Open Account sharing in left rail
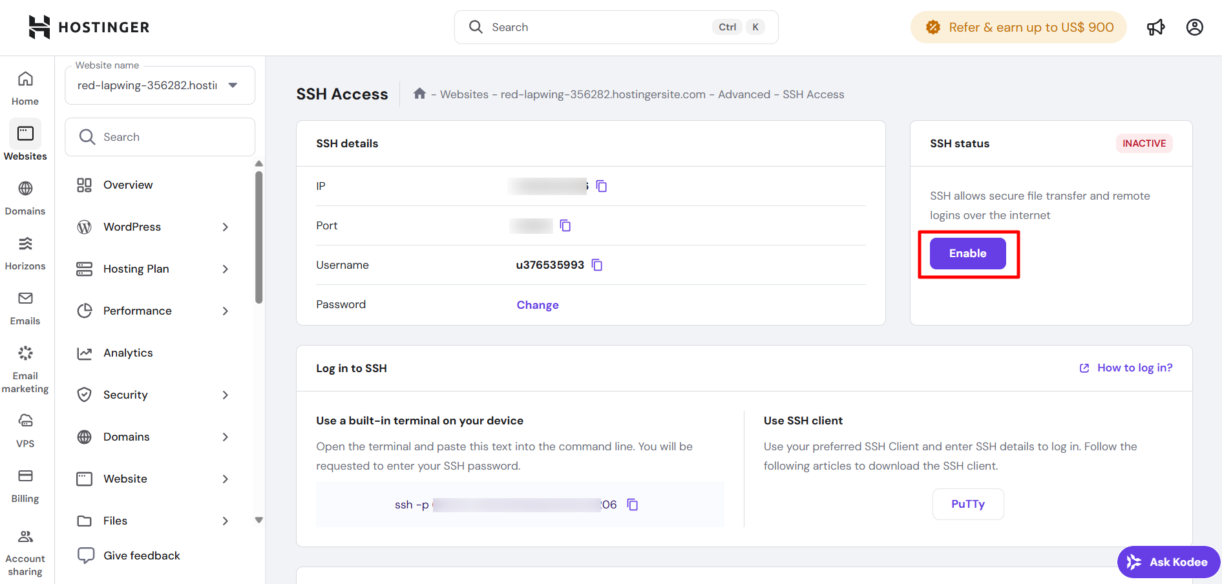This screenshot has height=584, width=1222. click(25, 554)
